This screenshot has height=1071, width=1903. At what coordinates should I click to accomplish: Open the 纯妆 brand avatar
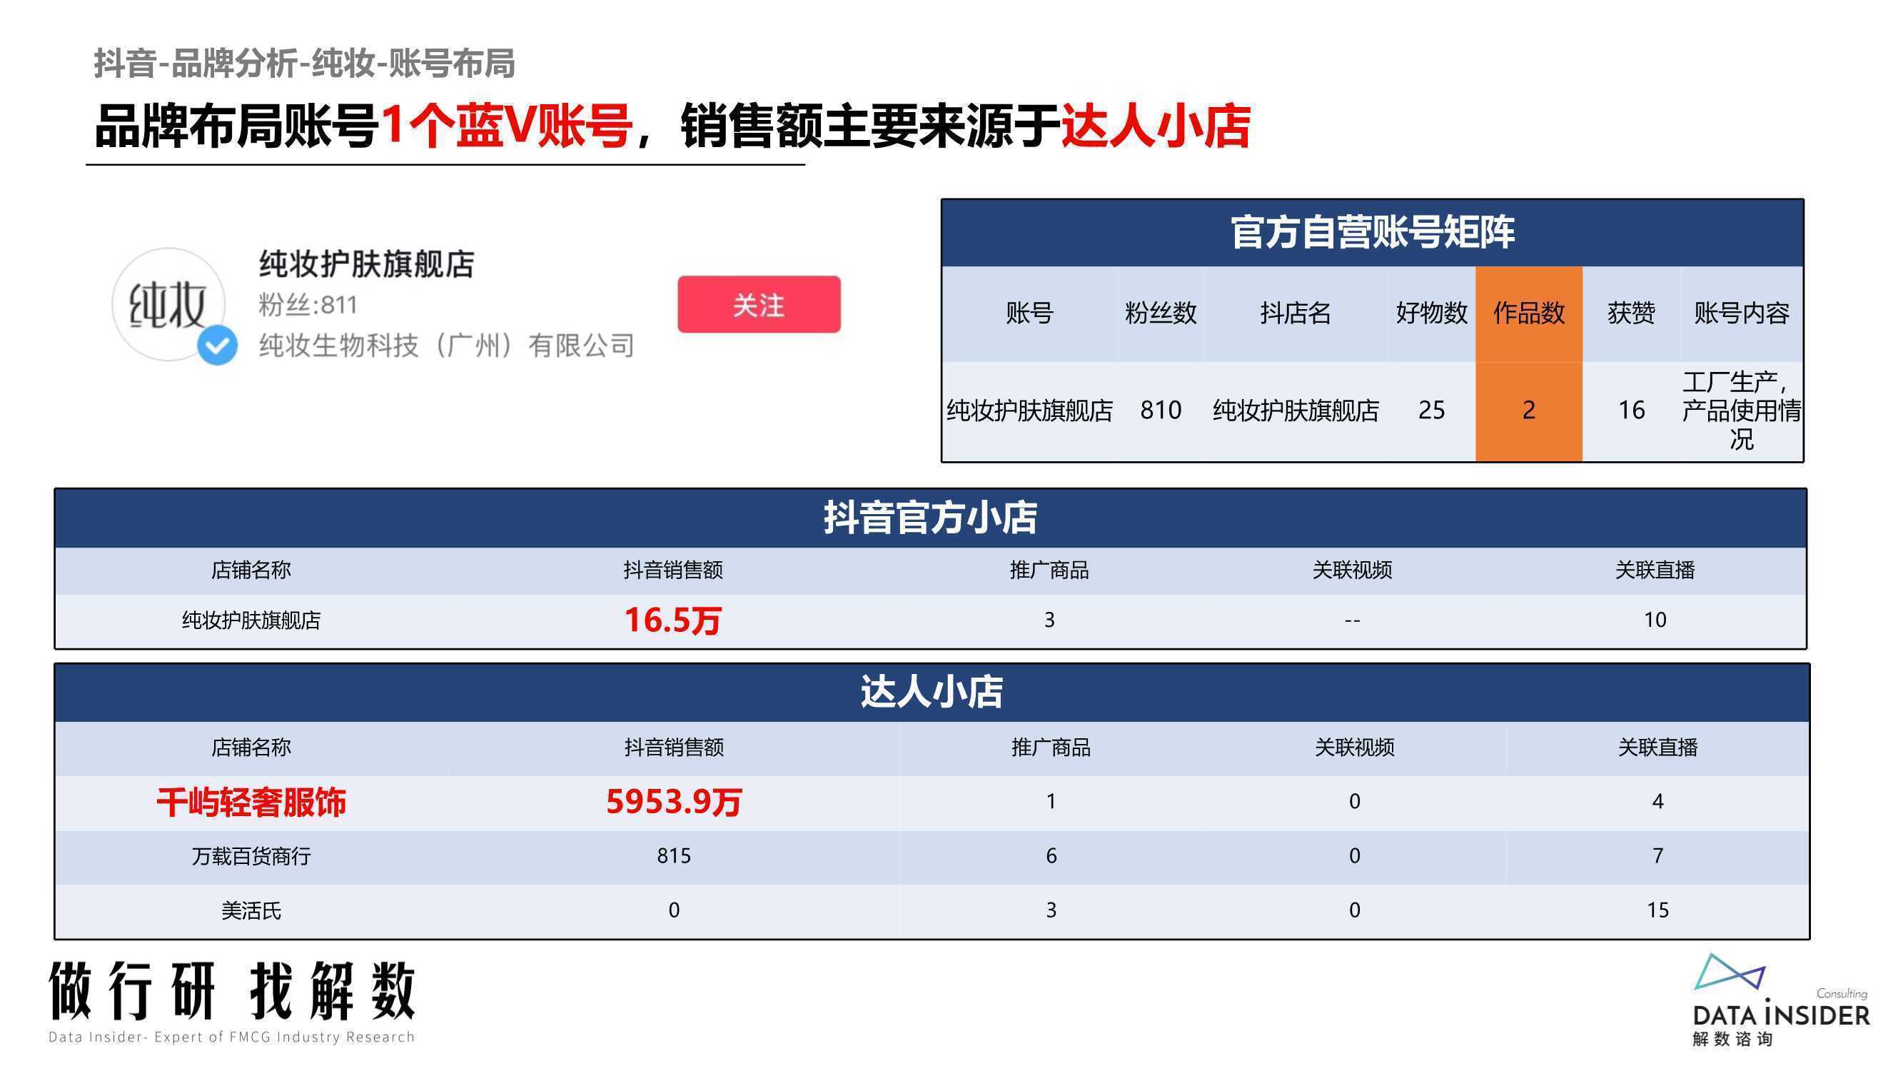tap(168, 305)
